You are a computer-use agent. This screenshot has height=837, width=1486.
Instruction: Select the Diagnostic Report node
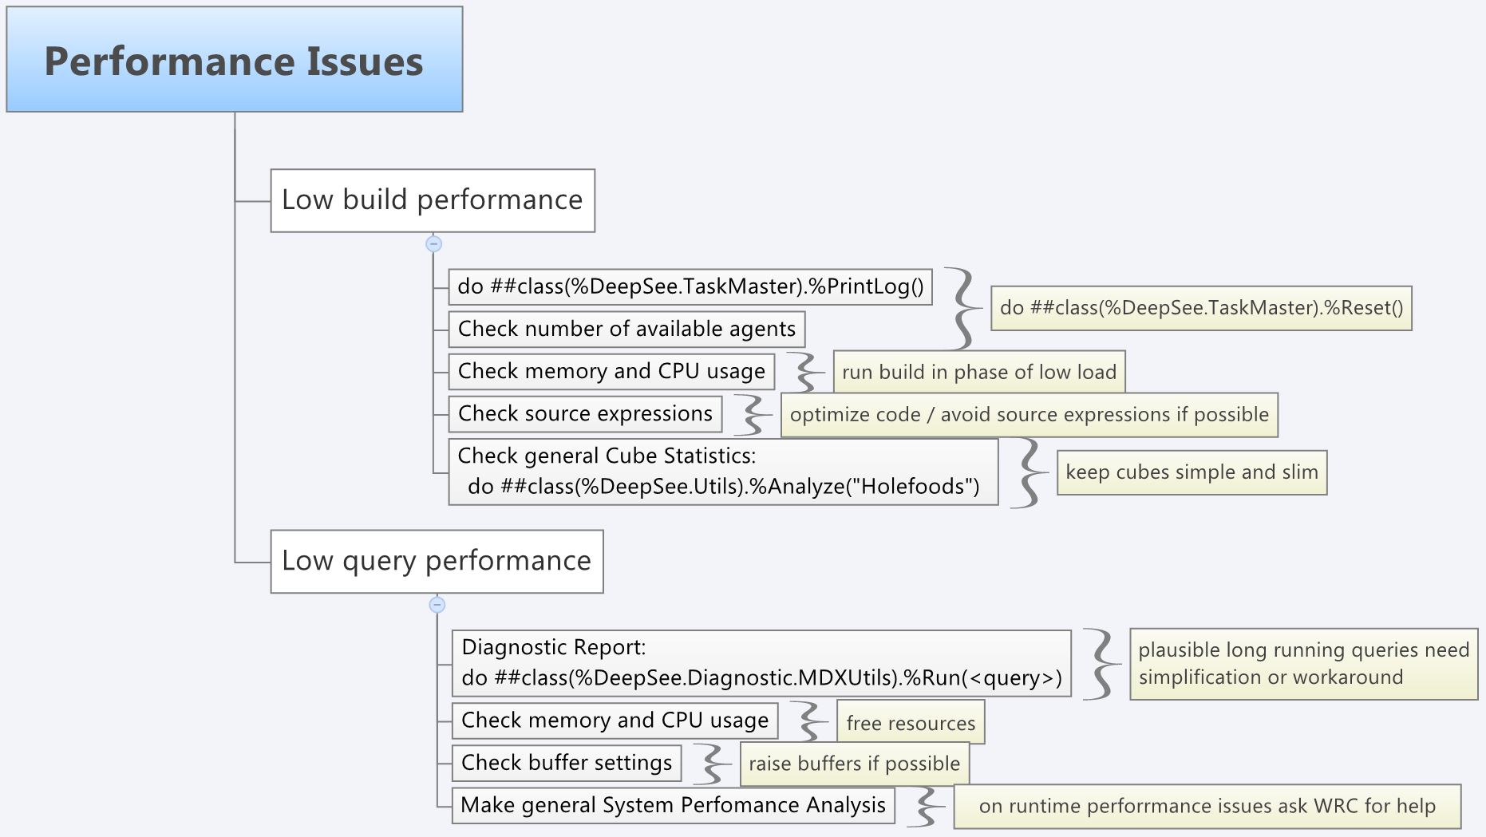tap(761, 663)
